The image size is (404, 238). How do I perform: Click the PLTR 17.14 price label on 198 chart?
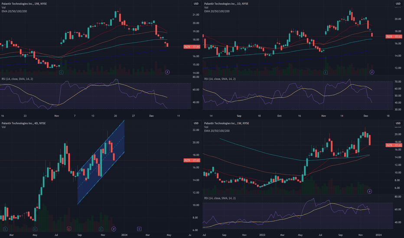click(x=192, y=47)
